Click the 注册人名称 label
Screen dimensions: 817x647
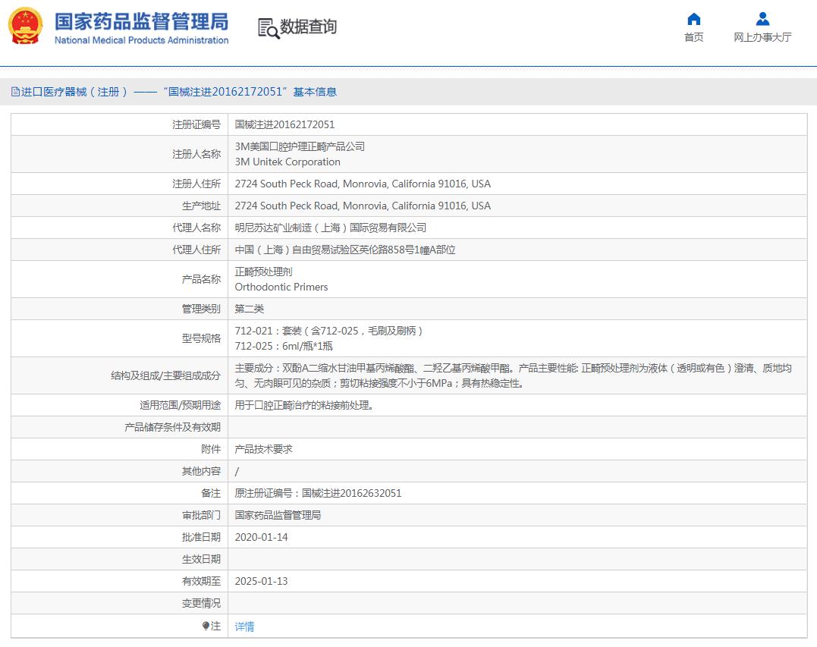pos(196,154)
